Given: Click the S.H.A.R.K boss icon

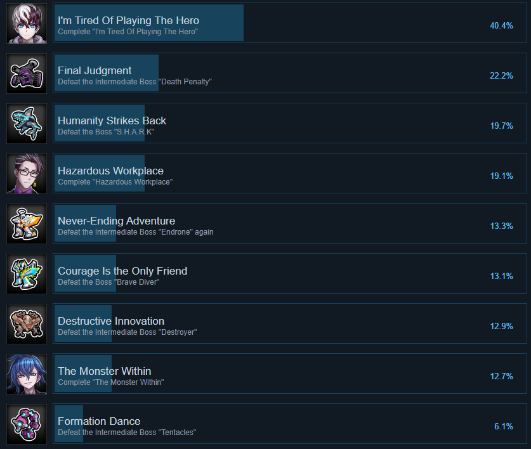Looking at the screenshot, I should coord(27,124).
